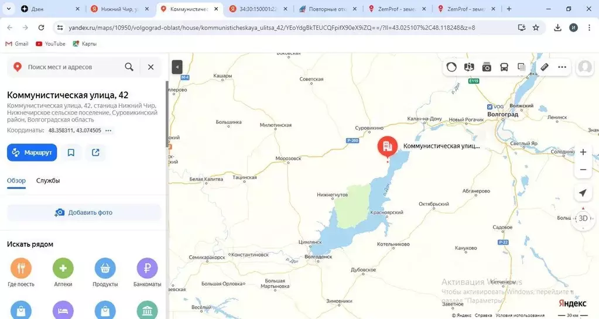Click the Добавить фото button
This screenshot has width=599, height=319.
coord(84,212)
